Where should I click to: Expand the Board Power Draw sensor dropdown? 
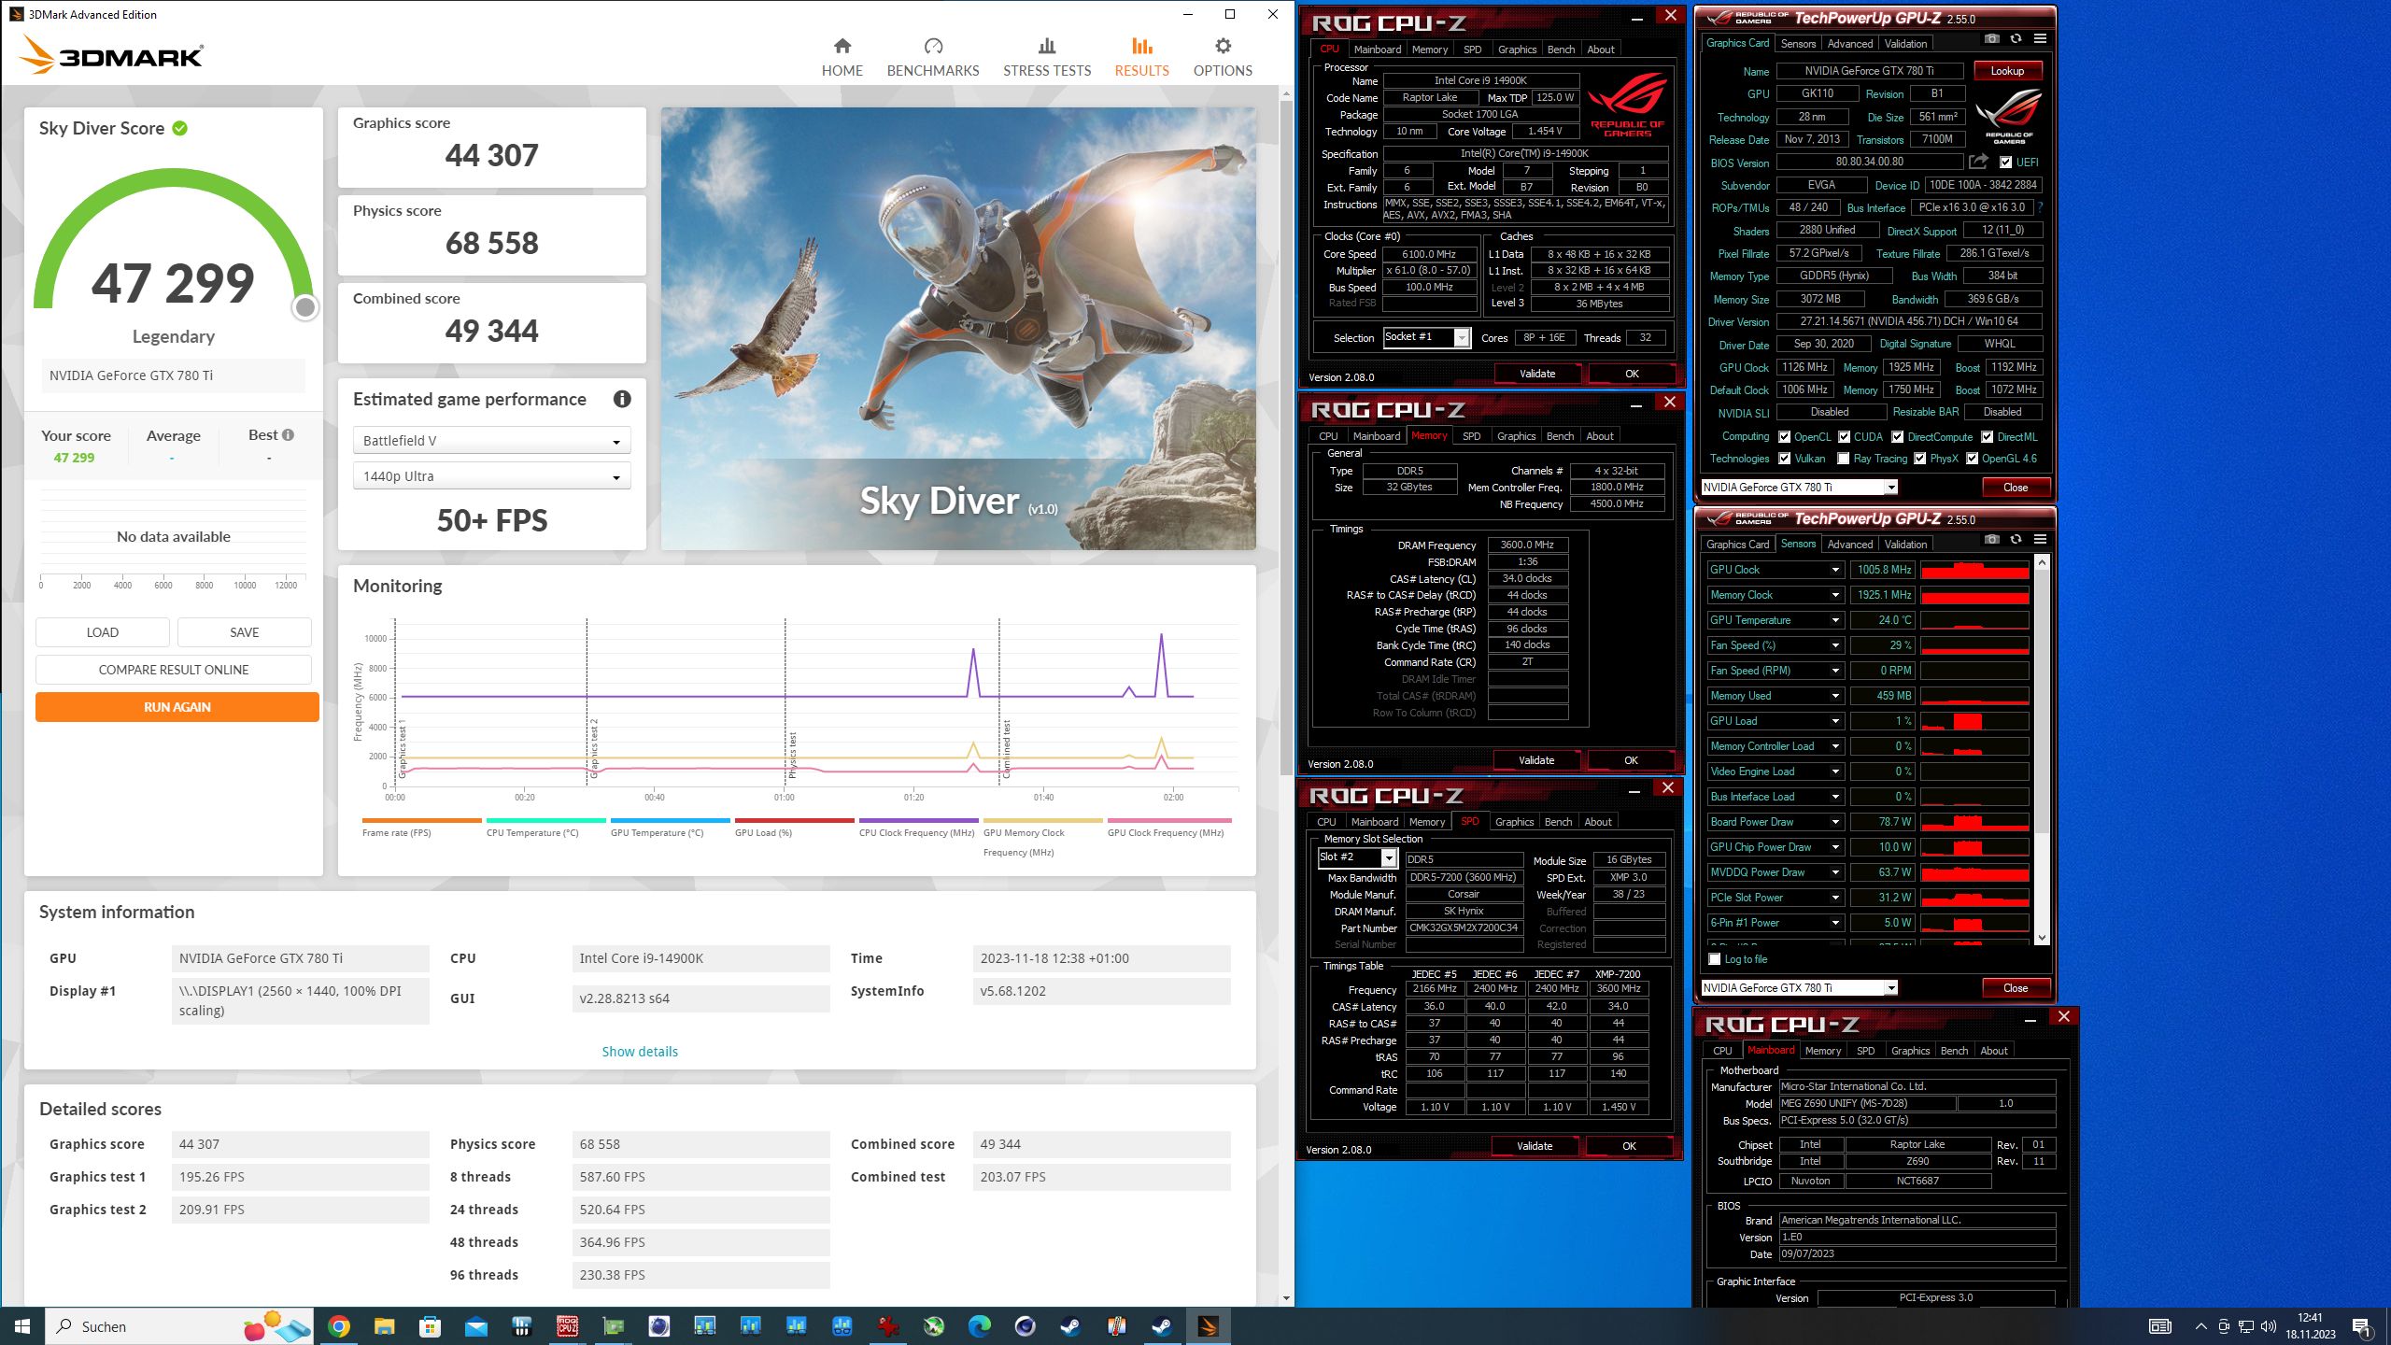click(1834, 822)
